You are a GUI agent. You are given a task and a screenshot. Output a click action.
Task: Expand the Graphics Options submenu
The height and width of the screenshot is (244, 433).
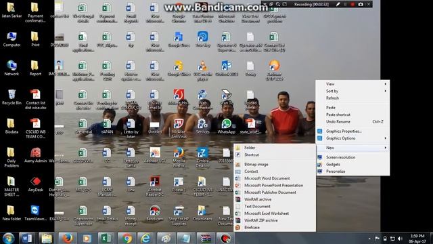(352, 138)
